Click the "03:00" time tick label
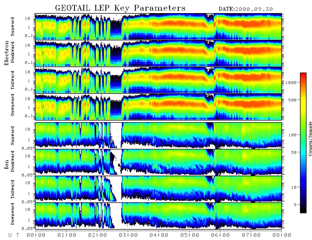Viewport: 312px width, 240px height. click(x=128, y=235)
